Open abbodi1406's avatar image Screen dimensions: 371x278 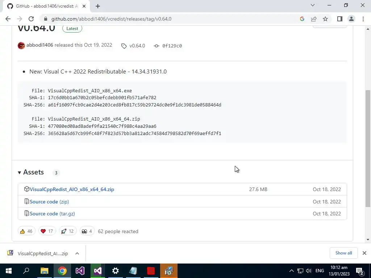click(21, 45)
